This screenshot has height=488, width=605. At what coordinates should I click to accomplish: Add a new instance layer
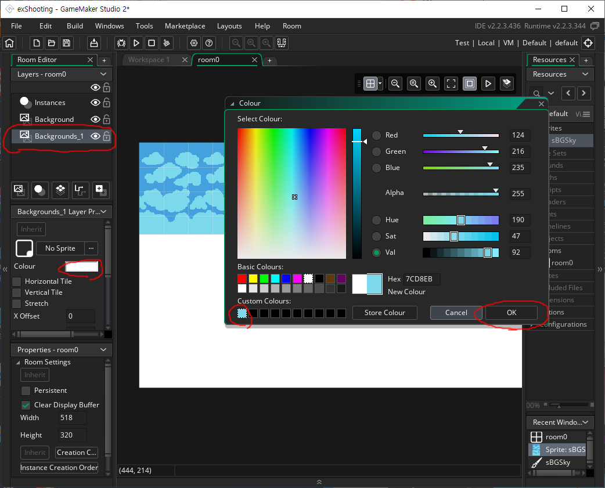[x=39, y=190]
